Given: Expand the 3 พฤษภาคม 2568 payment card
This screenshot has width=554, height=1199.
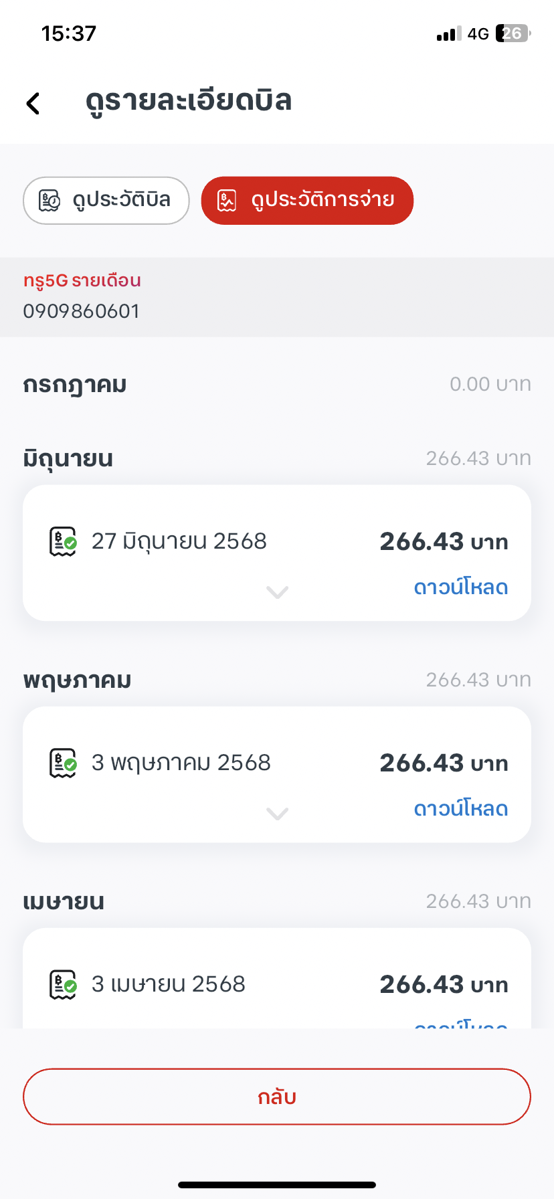Looking at the screenshot, I should tap(277, 814).
